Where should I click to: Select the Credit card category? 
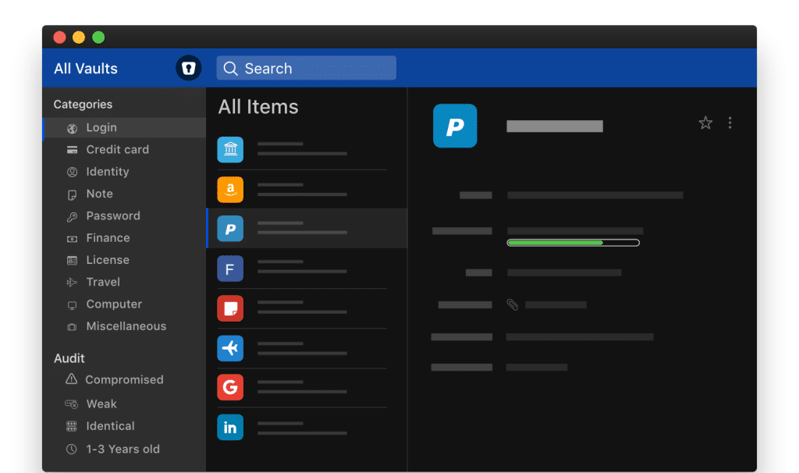tap(117, 150)
